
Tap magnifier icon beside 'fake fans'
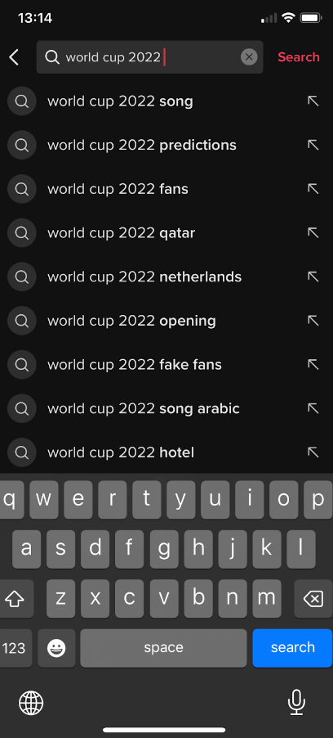tap(21, 365)
